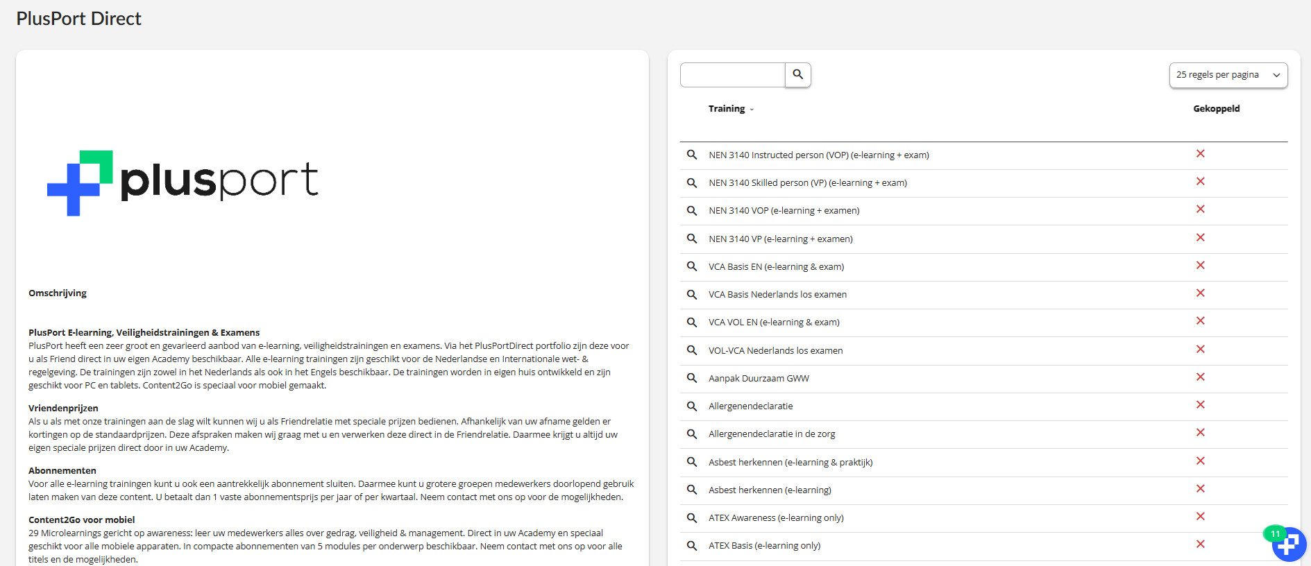Click red cross for Asbest herkennen (e-learning & praktijk)

(x=1200, y=461)
